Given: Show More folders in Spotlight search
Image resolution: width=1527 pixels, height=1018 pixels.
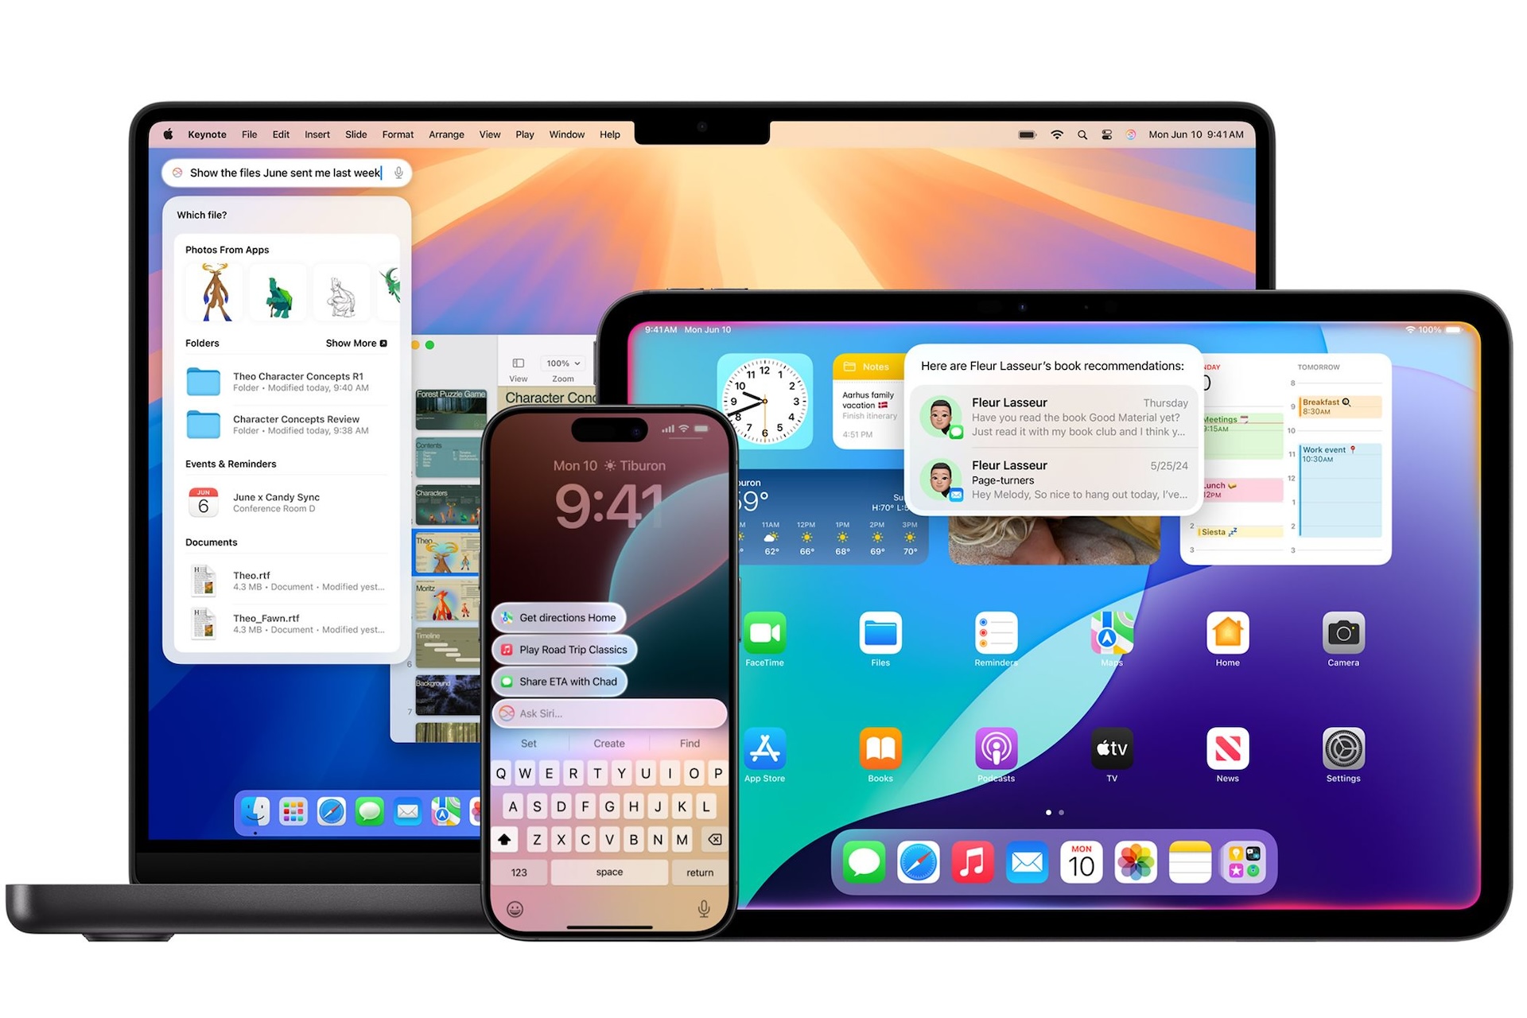Looking at the screenshot, I should [x=365, y=341].
